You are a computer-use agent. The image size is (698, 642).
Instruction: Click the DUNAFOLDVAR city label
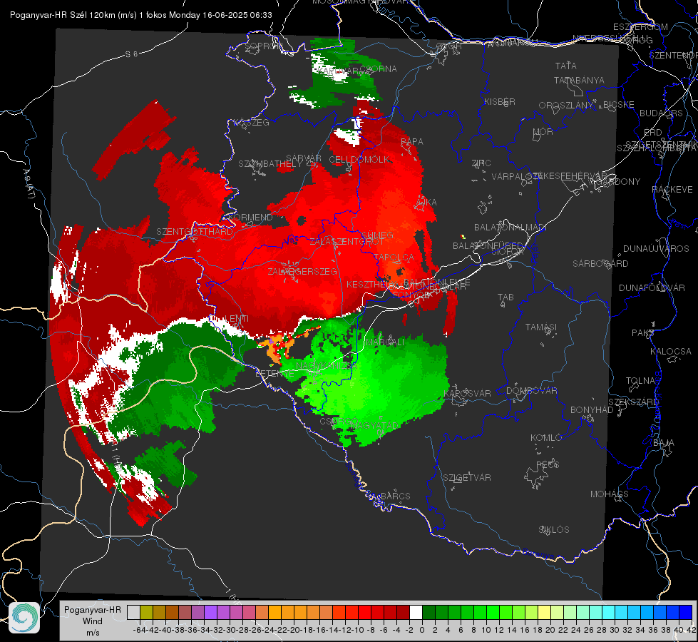[x=652, y=287]
